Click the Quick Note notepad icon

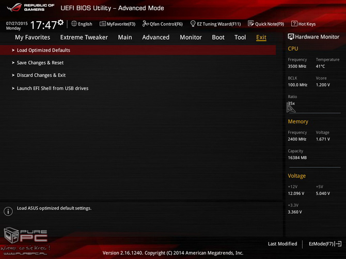(x=250, y=24)
